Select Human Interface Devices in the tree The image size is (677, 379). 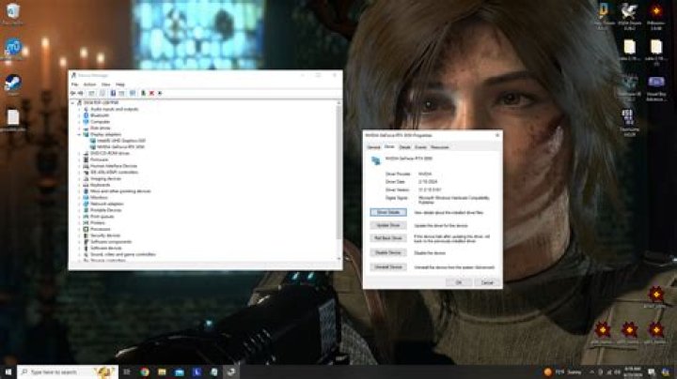pos(114,166)
